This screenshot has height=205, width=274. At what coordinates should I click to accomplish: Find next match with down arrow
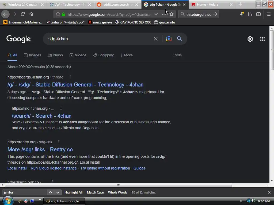58,192
